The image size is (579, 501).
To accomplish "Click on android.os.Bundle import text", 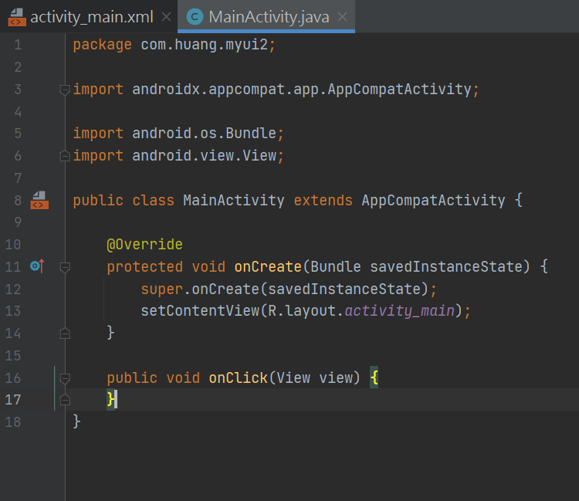I will (x=204, y=134).
